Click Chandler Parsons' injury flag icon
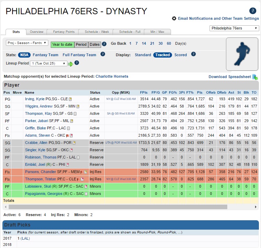Image resolution: width=261 pixels, height=248 pixels. 82,172
